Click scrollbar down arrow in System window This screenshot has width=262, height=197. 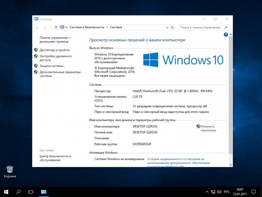point(231,165)
